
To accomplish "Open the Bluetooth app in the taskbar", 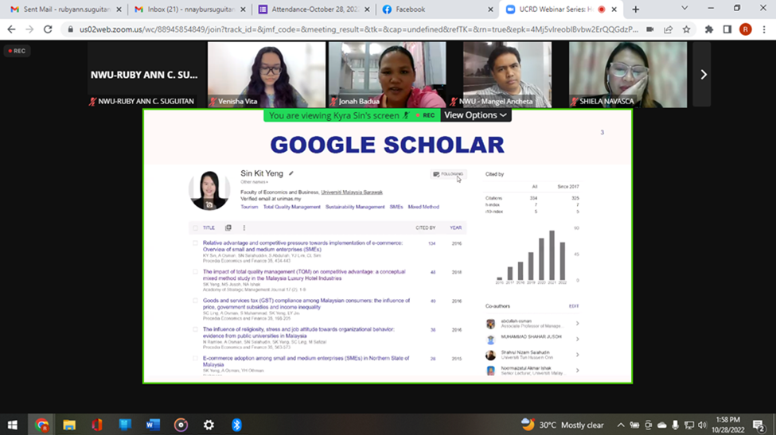I will click(236, 425).
